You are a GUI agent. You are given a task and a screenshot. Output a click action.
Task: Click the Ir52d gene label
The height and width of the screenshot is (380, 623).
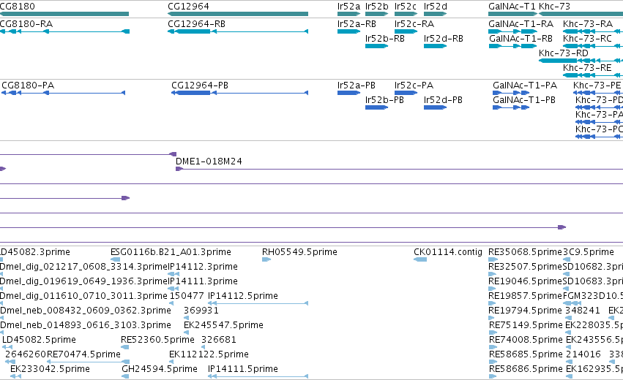pyautogui.click(x=435, y=7)
